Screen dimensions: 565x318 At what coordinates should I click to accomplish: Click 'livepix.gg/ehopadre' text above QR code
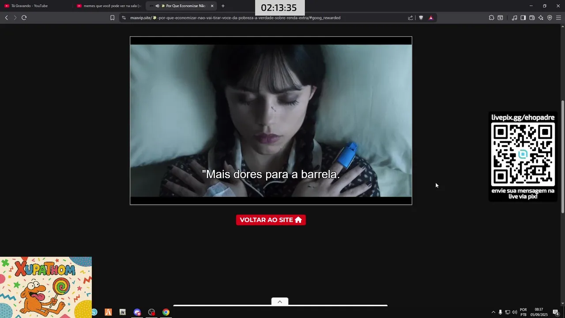pos(523,117)
